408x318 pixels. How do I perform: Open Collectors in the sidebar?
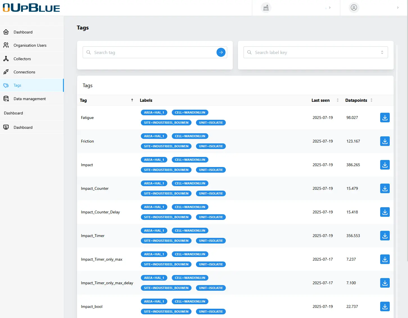click(x=22, y=59)
